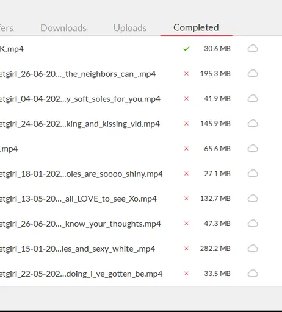This screenshot has width=282, height=312.
Task: Select the Completed tab
Action: point(196,27)
